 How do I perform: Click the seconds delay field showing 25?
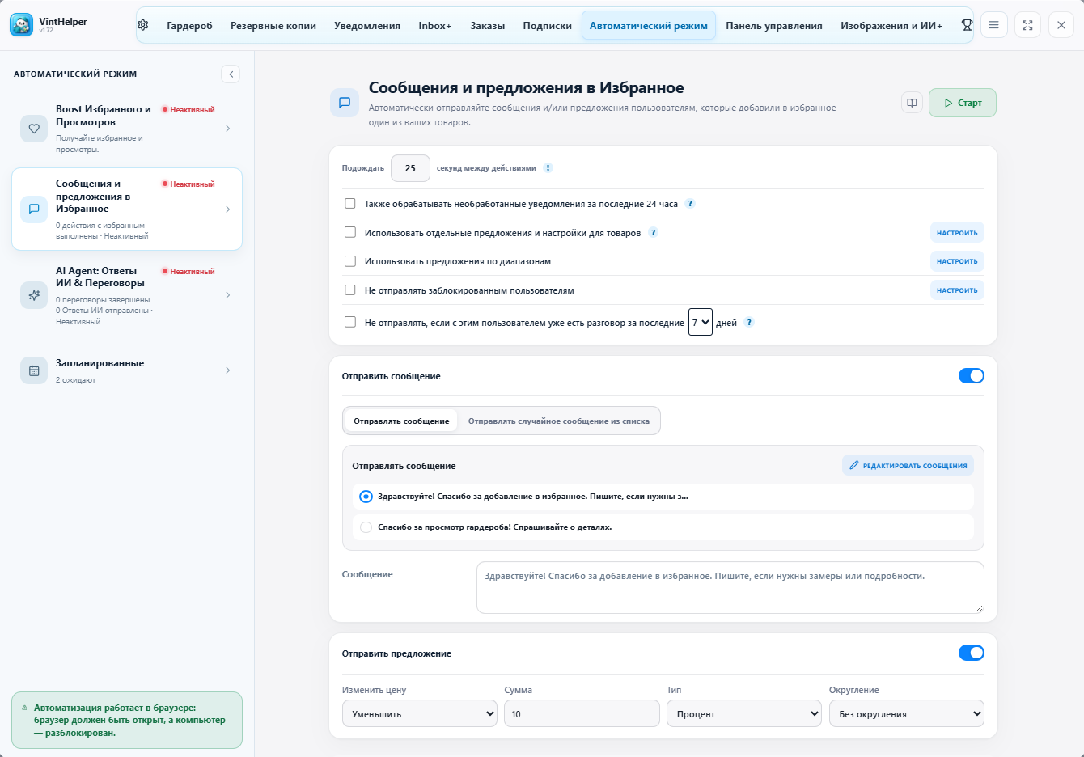pyautogui.click(x=410, y=168)
